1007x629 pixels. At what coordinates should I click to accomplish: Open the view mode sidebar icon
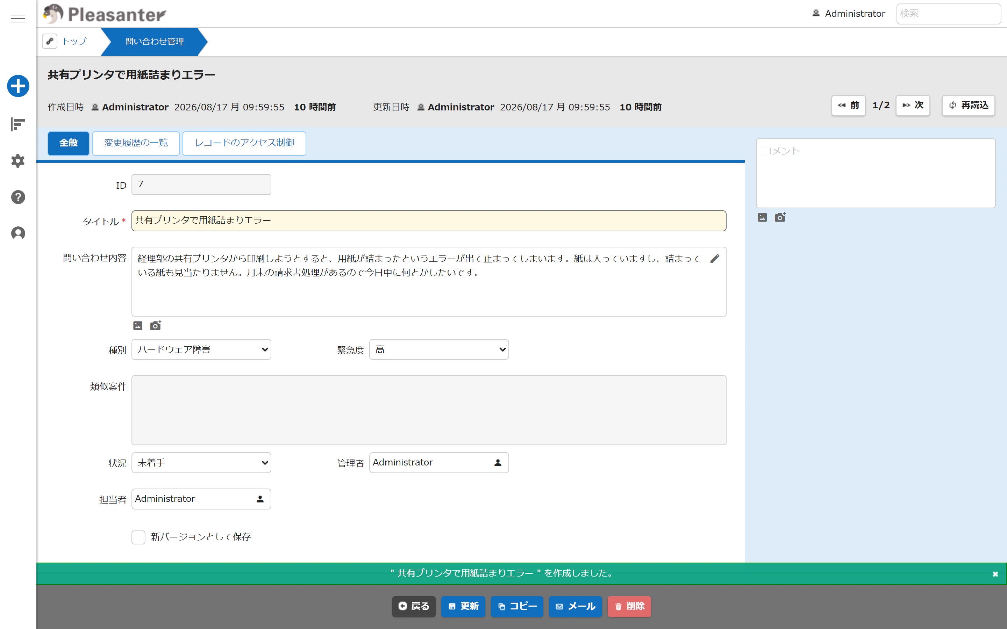point(18,124)
